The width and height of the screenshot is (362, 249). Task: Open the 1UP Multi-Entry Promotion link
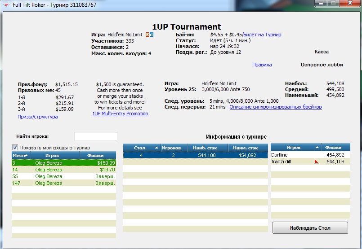[120, 114]
